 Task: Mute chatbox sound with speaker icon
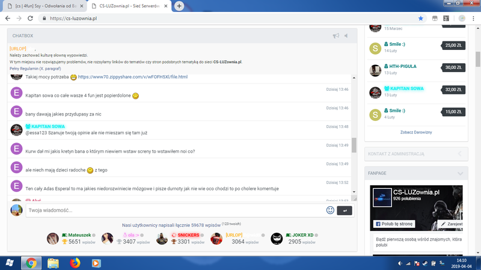(x=346, y=35)
